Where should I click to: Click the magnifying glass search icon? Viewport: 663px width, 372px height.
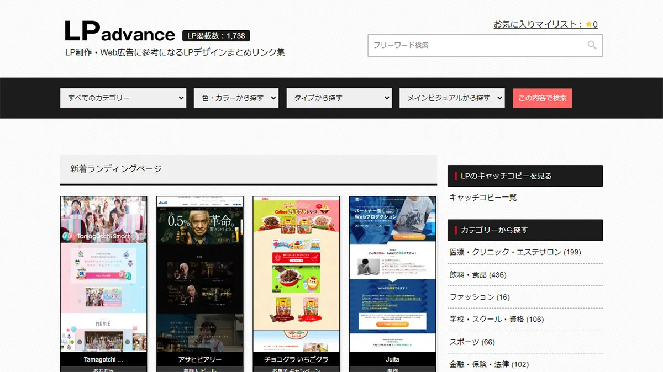click(592, 45)
